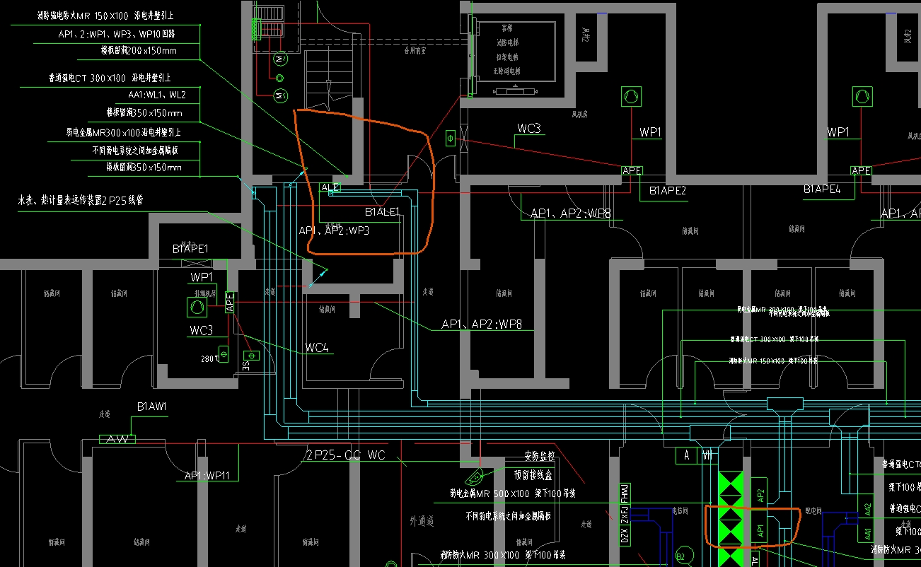
Task: Click the 弱电金属MR 500×100 梁下100吊装 note
Action: point(513,493)
